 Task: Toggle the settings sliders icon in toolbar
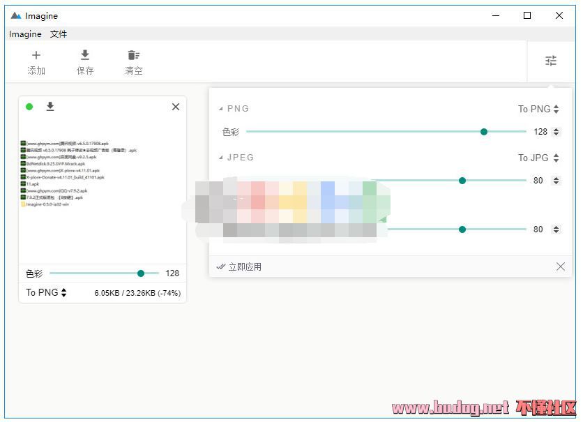point(551,61)
